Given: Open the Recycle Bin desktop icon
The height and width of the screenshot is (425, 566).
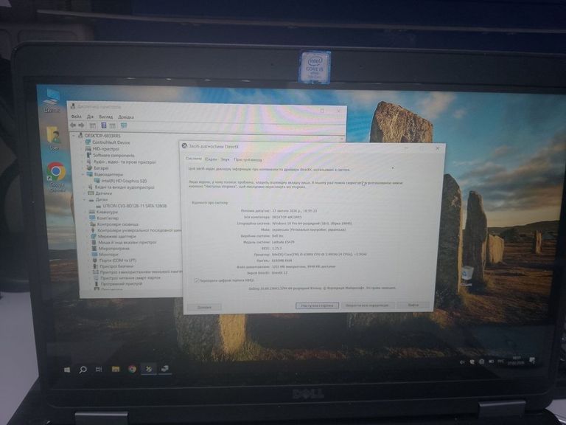Looking at the screenshot, I should coord(467,274).
